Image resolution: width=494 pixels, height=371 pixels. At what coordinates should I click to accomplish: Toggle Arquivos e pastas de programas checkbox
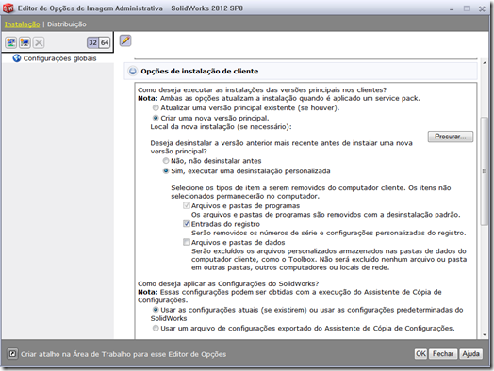tap(187, 206)
